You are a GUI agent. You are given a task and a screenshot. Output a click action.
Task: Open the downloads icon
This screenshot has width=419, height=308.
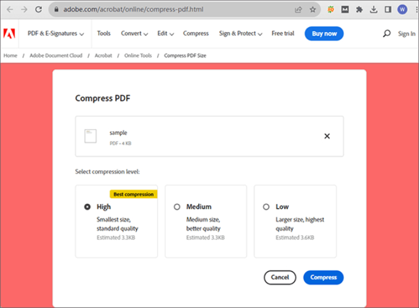[373, 10]
